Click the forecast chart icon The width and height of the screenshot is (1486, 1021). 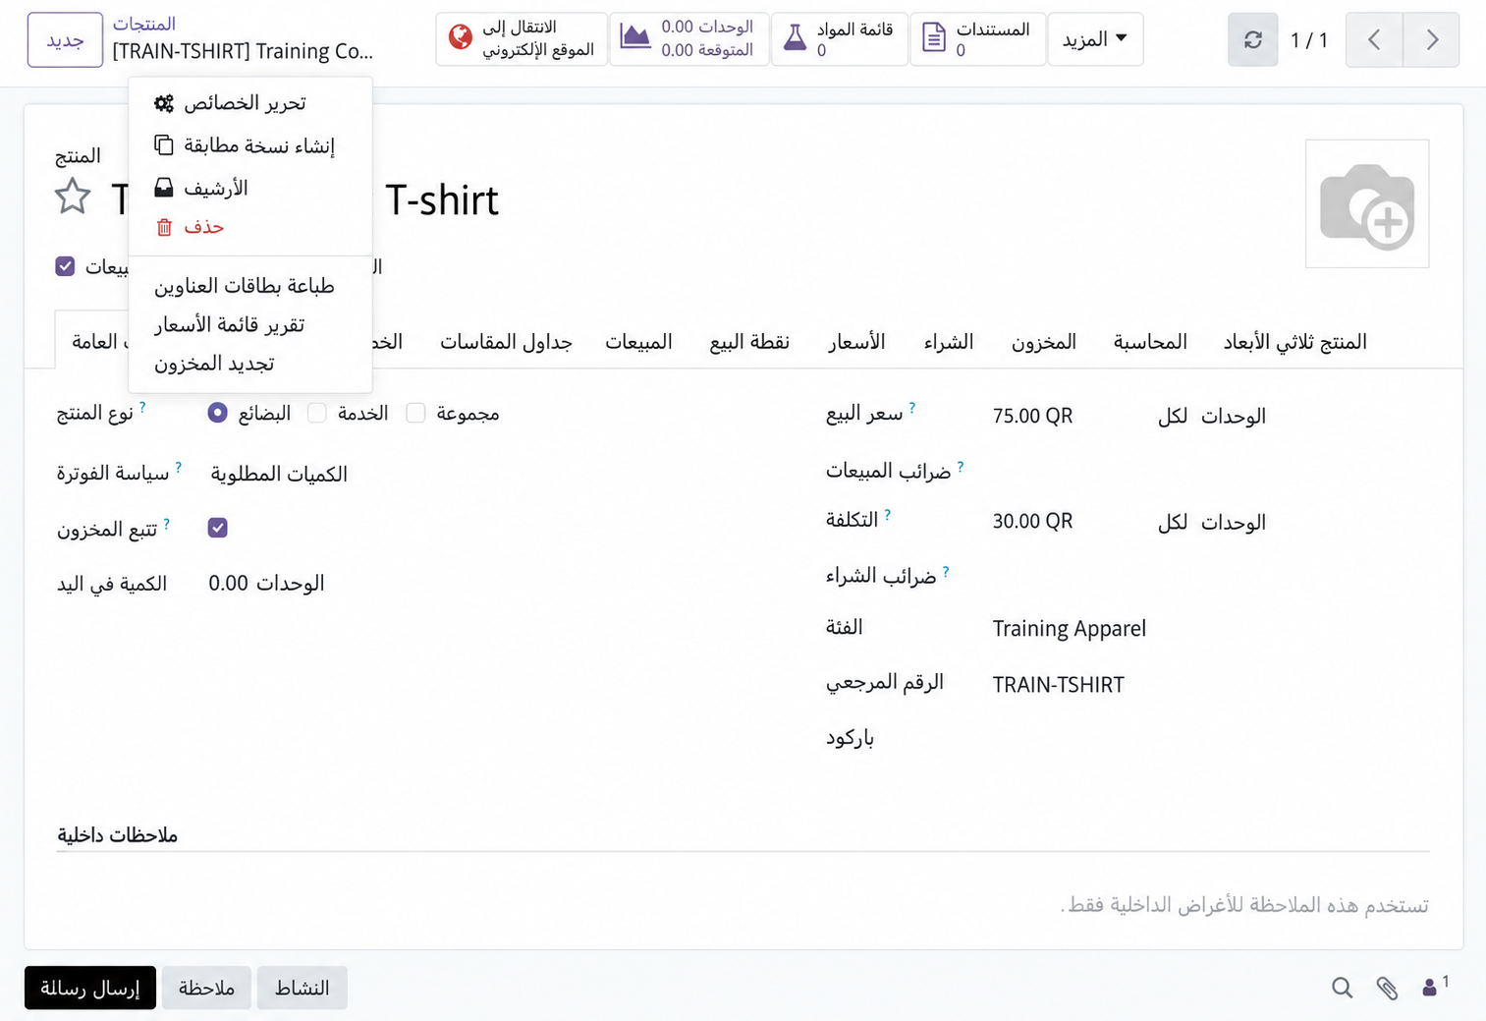[635, 37]
